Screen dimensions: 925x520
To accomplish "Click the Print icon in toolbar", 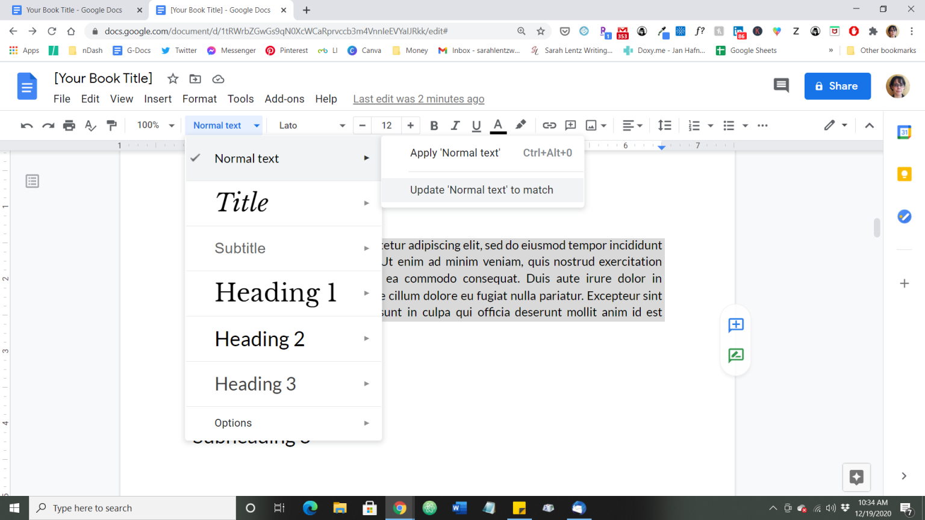I will point(69,125).
